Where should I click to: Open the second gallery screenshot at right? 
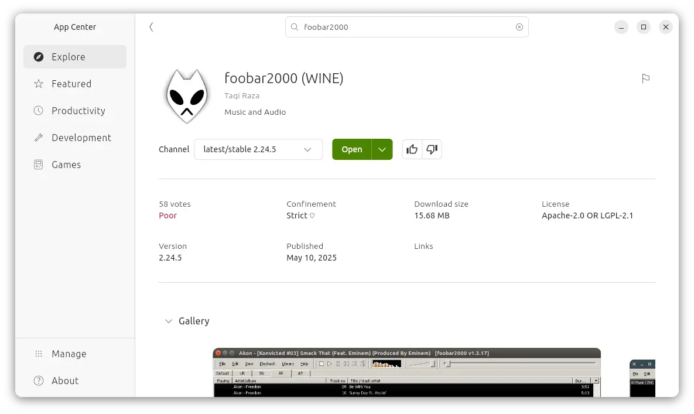pyautogui.click(x=642, y=378)
